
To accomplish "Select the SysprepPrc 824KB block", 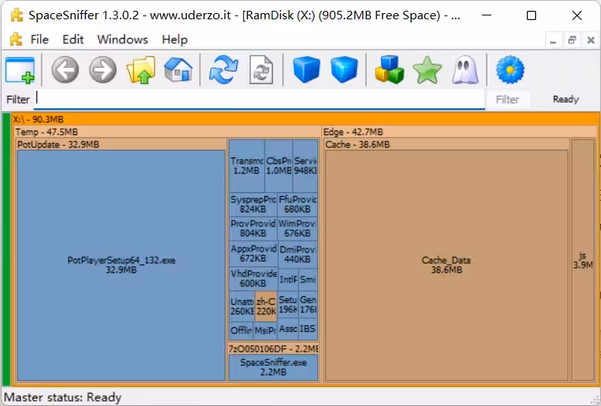I will (253, 204).
